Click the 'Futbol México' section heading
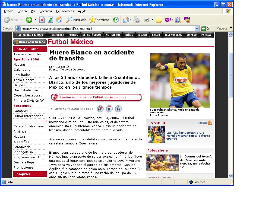Image resolution: width=278 pixels, height=200 pixels. tap(71, 42)
